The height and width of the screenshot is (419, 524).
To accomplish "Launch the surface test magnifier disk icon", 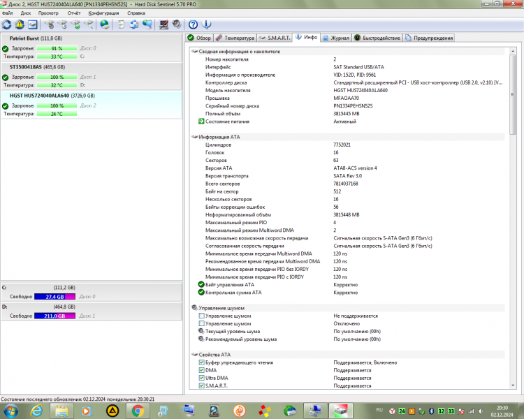I will click(89, 24).
